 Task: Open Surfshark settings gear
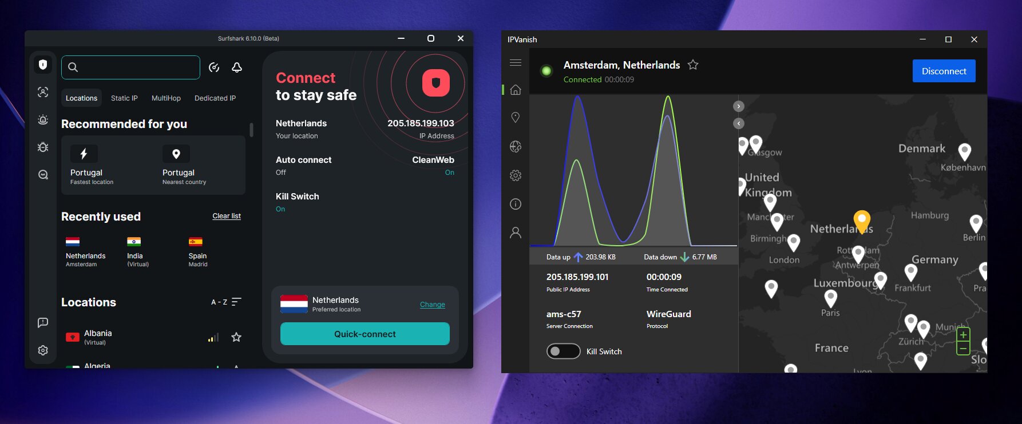pos(43,350)
